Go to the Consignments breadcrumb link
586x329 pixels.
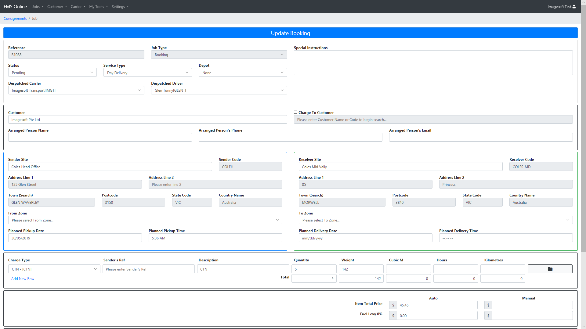(x=15, y=19)
